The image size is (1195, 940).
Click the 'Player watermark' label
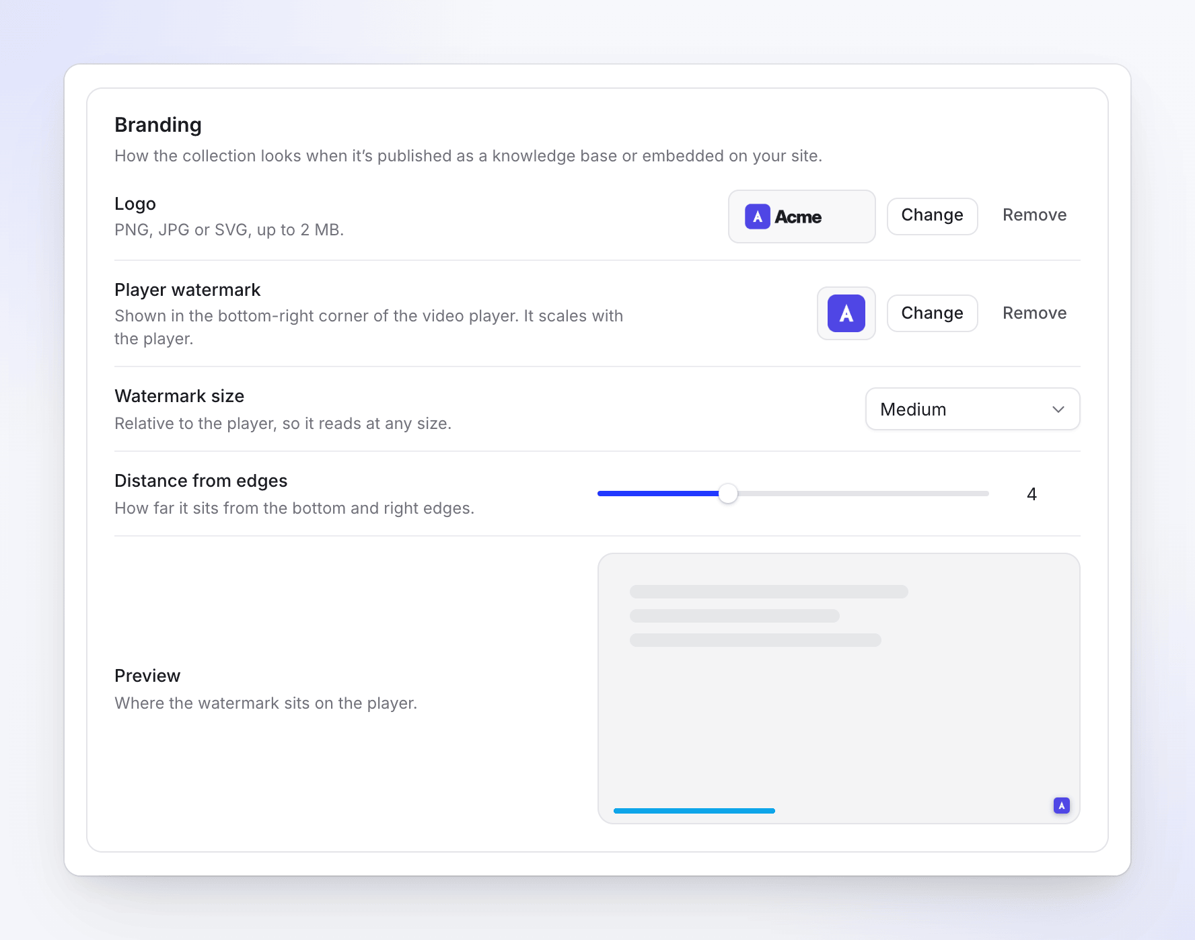[x=188, y=290]
